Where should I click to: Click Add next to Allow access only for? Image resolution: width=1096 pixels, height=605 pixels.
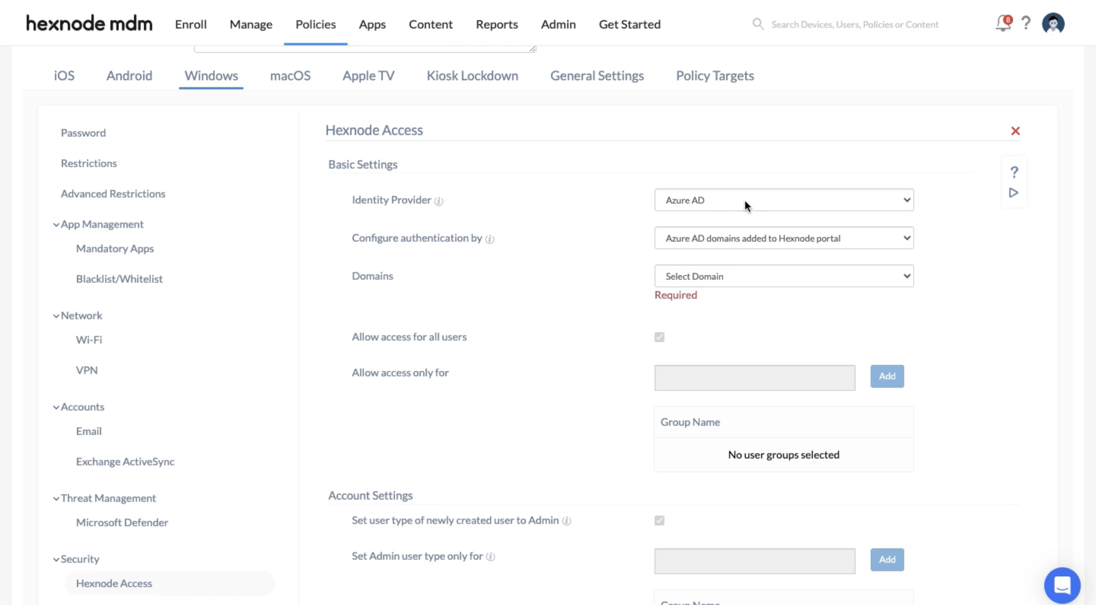click(887, 377)
